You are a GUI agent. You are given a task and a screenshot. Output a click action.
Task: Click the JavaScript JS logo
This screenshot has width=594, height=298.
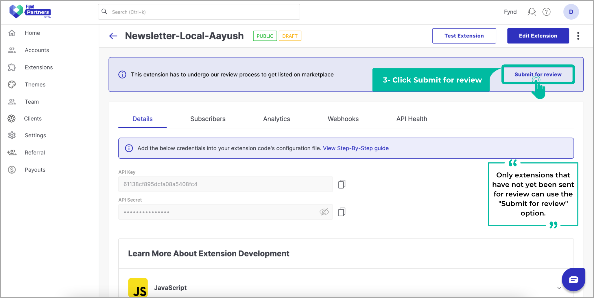138,288
